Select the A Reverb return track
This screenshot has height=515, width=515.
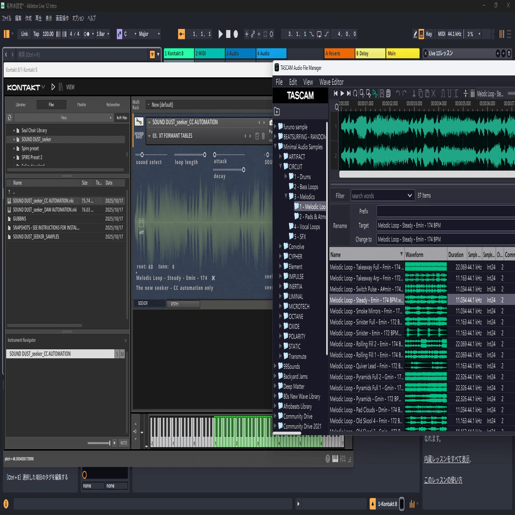click(339, 53)
